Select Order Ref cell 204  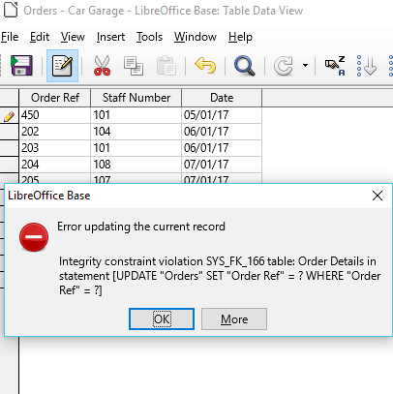tap(55, 165)
